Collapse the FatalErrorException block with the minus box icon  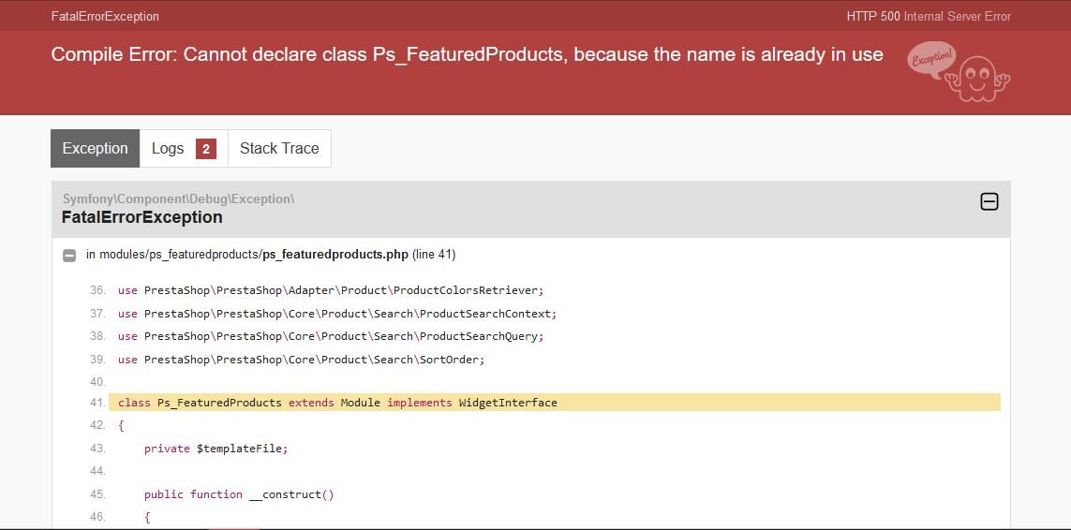coord(989,201)
